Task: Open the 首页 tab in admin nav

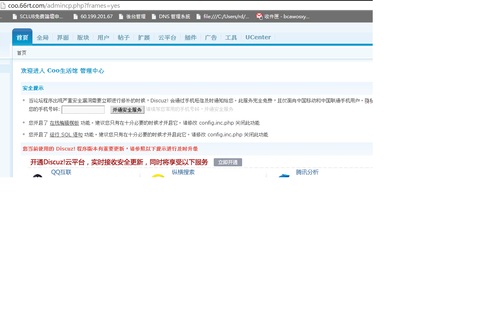Action: point(22,37)
